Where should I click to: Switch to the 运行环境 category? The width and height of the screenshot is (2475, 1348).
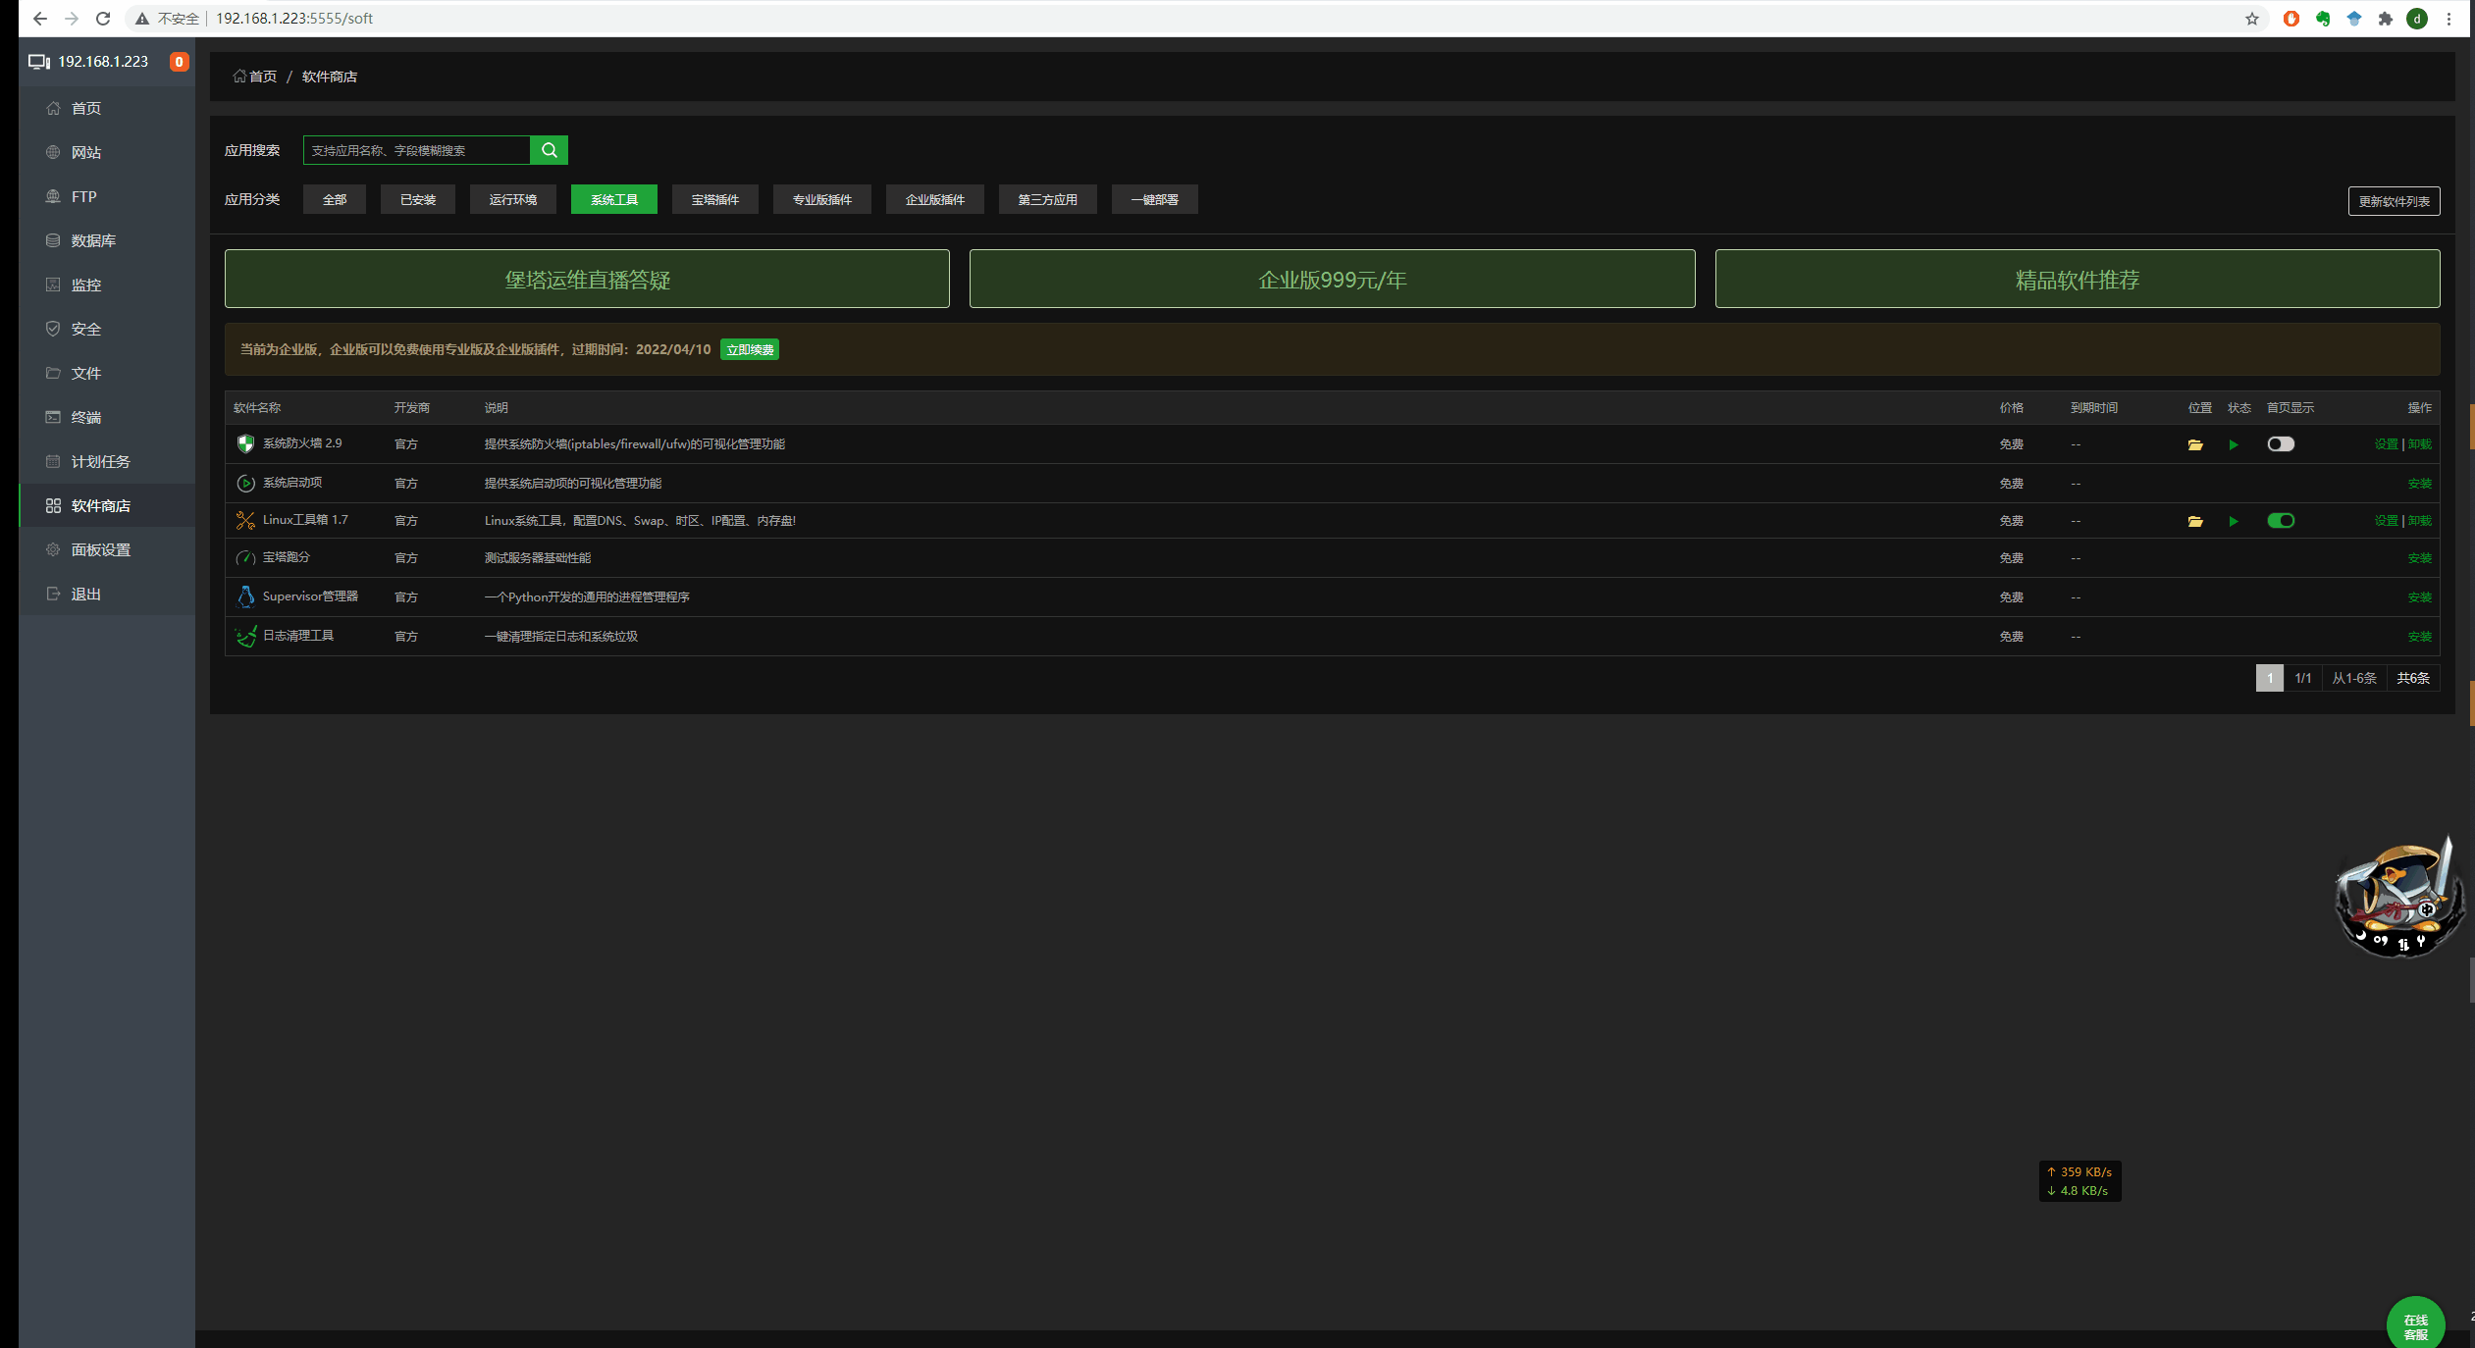pyautogui.click(x=513, y=199)
